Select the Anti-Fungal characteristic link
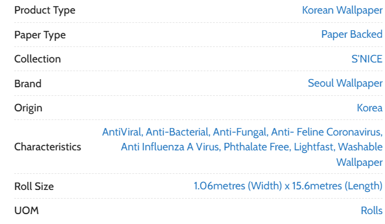Image resolution: width=385 pixels, height=224 pixels. point(240,132)
